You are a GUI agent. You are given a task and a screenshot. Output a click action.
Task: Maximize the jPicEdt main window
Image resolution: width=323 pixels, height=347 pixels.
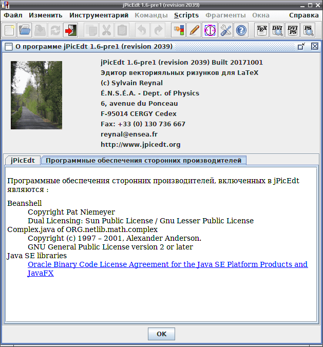click(310, 5)
